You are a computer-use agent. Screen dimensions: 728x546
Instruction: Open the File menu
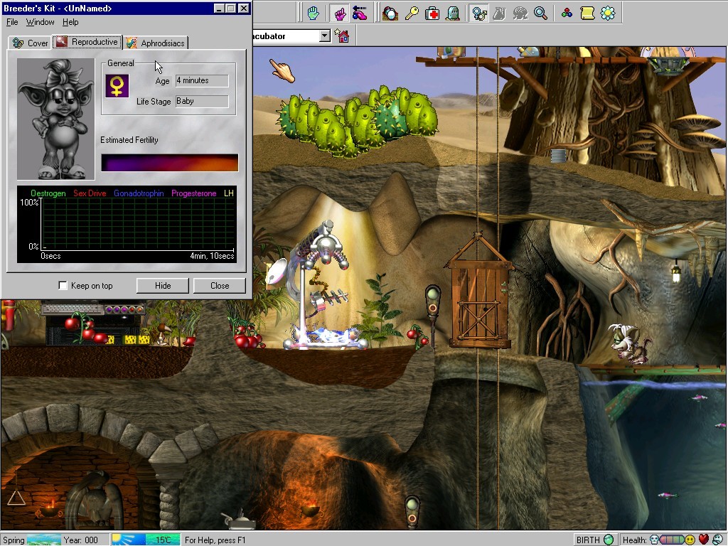12,22
